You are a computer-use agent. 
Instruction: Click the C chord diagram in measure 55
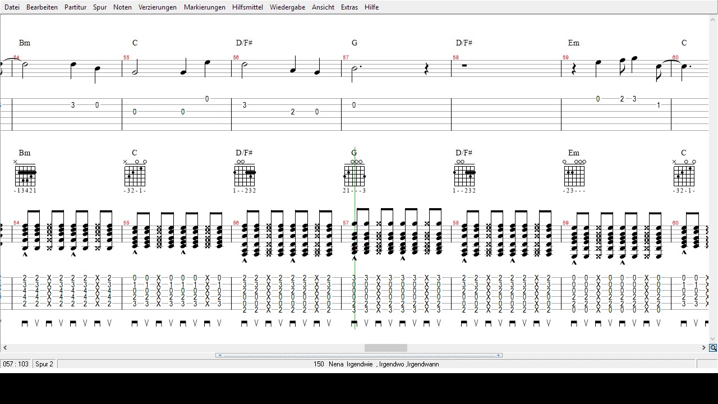[x=135, y=173]
